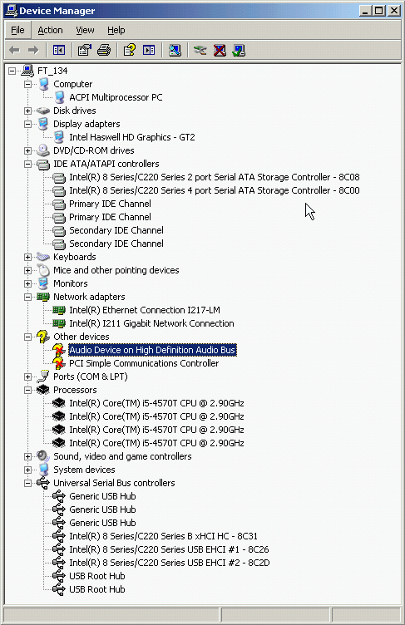This screenshot has height=625, width=405.
Task: Click the Scan for hardware changes icon
Action: (175, 50)
